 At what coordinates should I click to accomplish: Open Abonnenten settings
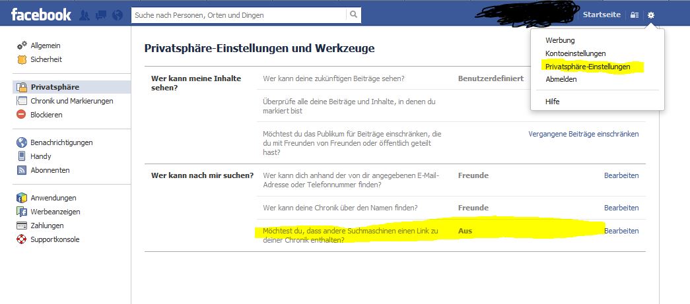tap(50, 170)
